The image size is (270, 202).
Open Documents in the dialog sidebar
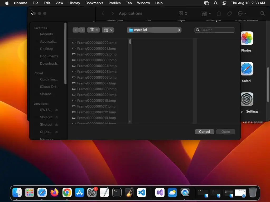click(x=49, y=56)
